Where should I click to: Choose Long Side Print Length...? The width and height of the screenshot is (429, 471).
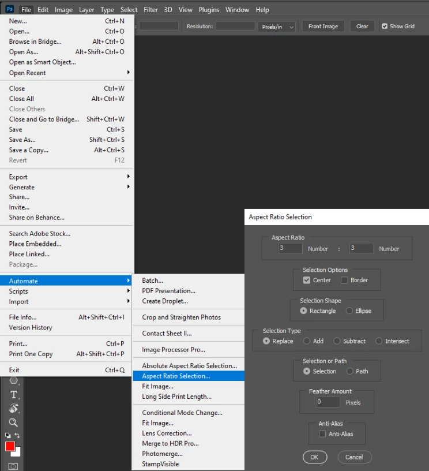coord(189,397)
